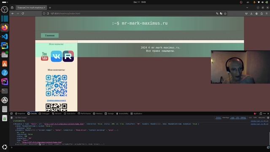The image size is (270, 152).
Task: Open the DevTools element picker
Action: coord(11,114)
